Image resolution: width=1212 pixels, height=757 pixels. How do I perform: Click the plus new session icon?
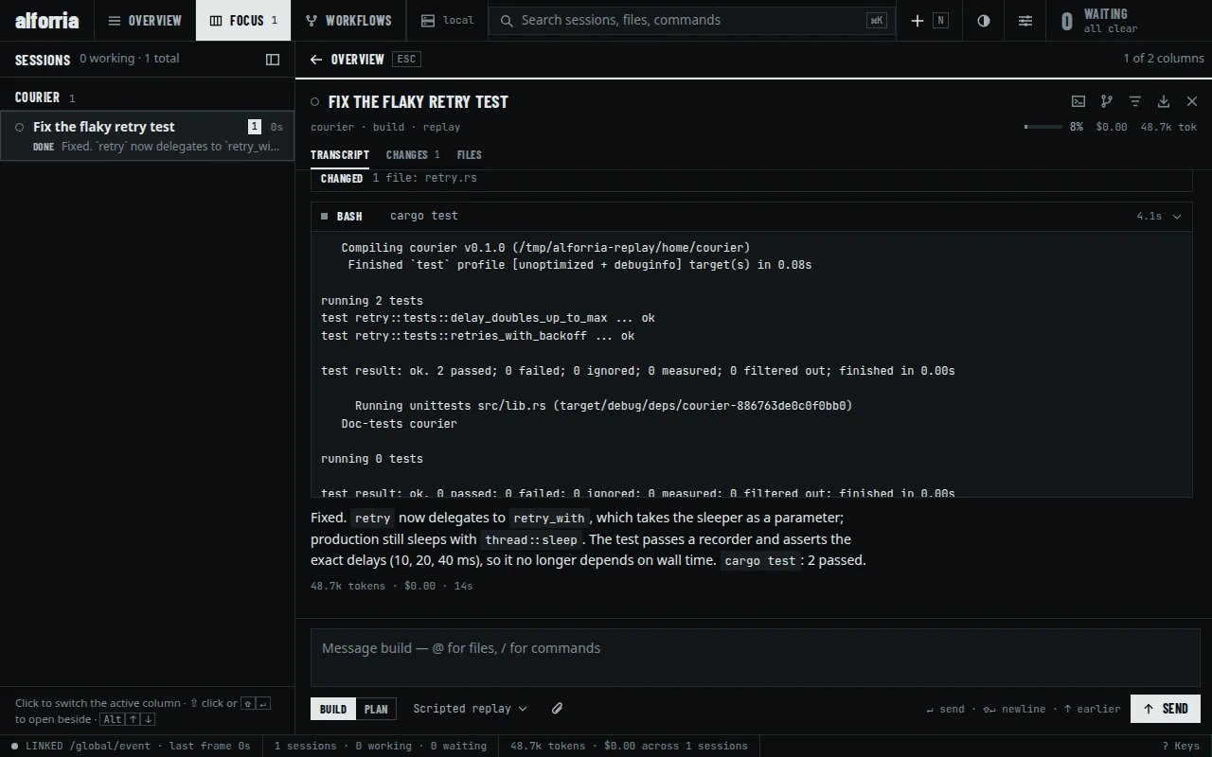(917, 20)
